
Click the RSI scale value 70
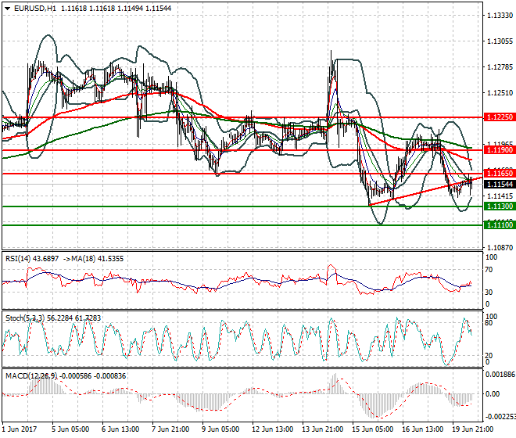[x=491, y=270]
